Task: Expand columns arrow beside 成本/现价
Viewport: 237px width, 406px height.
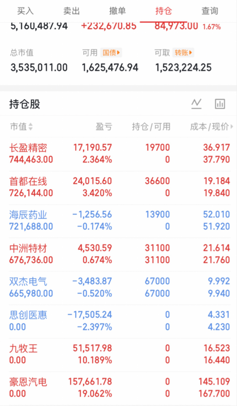Action: [x=232, y=127]
